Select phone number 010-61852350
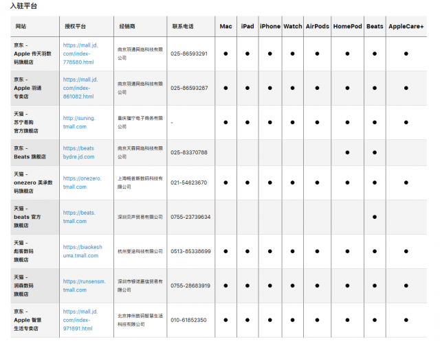 (x=188, y=320)
